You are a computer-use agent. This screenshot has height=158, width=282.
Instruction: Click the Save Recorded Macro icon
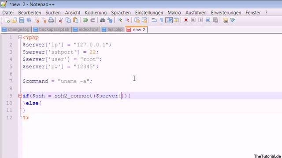tap(215, 20)
